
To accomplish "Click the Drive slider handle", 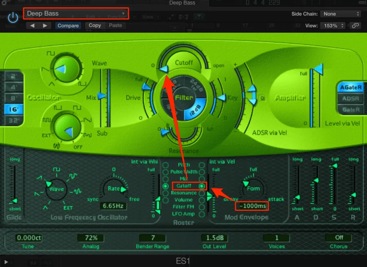I will click(x=146, y=87).
